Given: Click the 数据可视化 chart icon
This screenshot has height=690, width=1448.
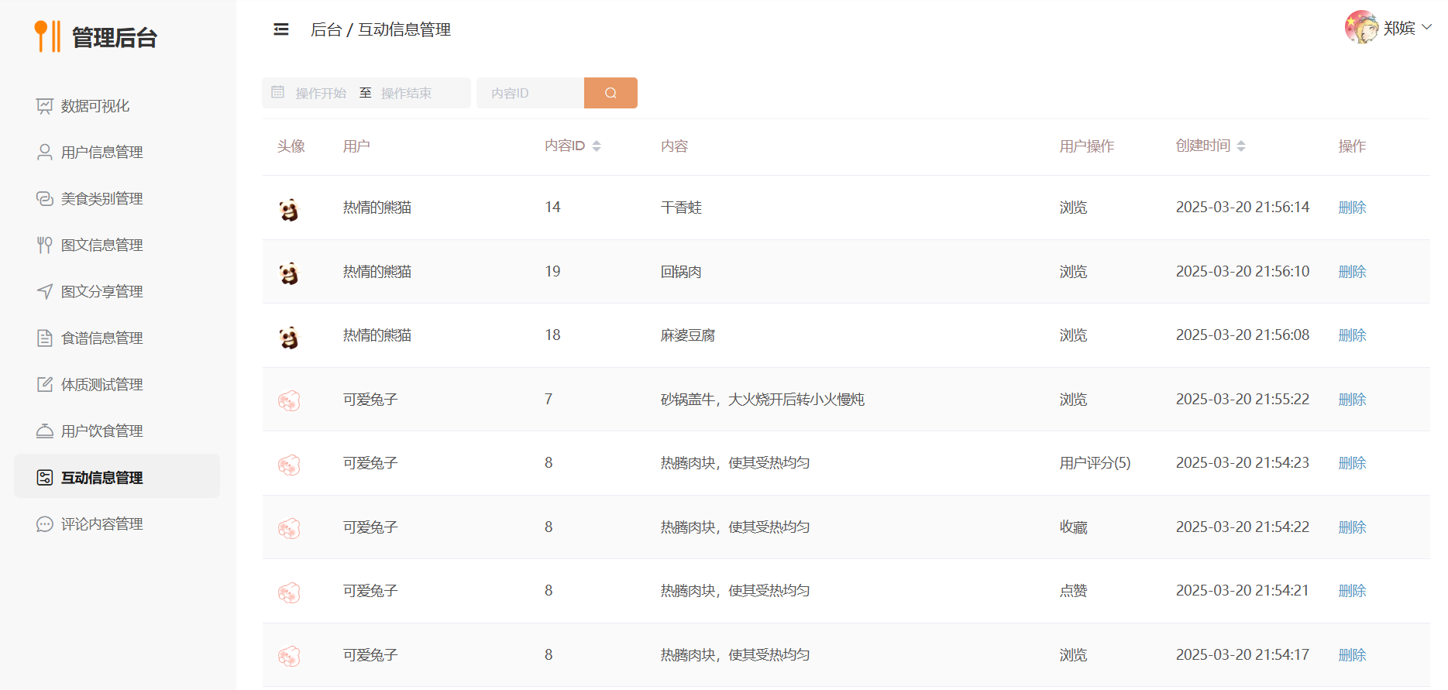Looking at the screenshot, I should pyautogui.click(x=45, y=106).
